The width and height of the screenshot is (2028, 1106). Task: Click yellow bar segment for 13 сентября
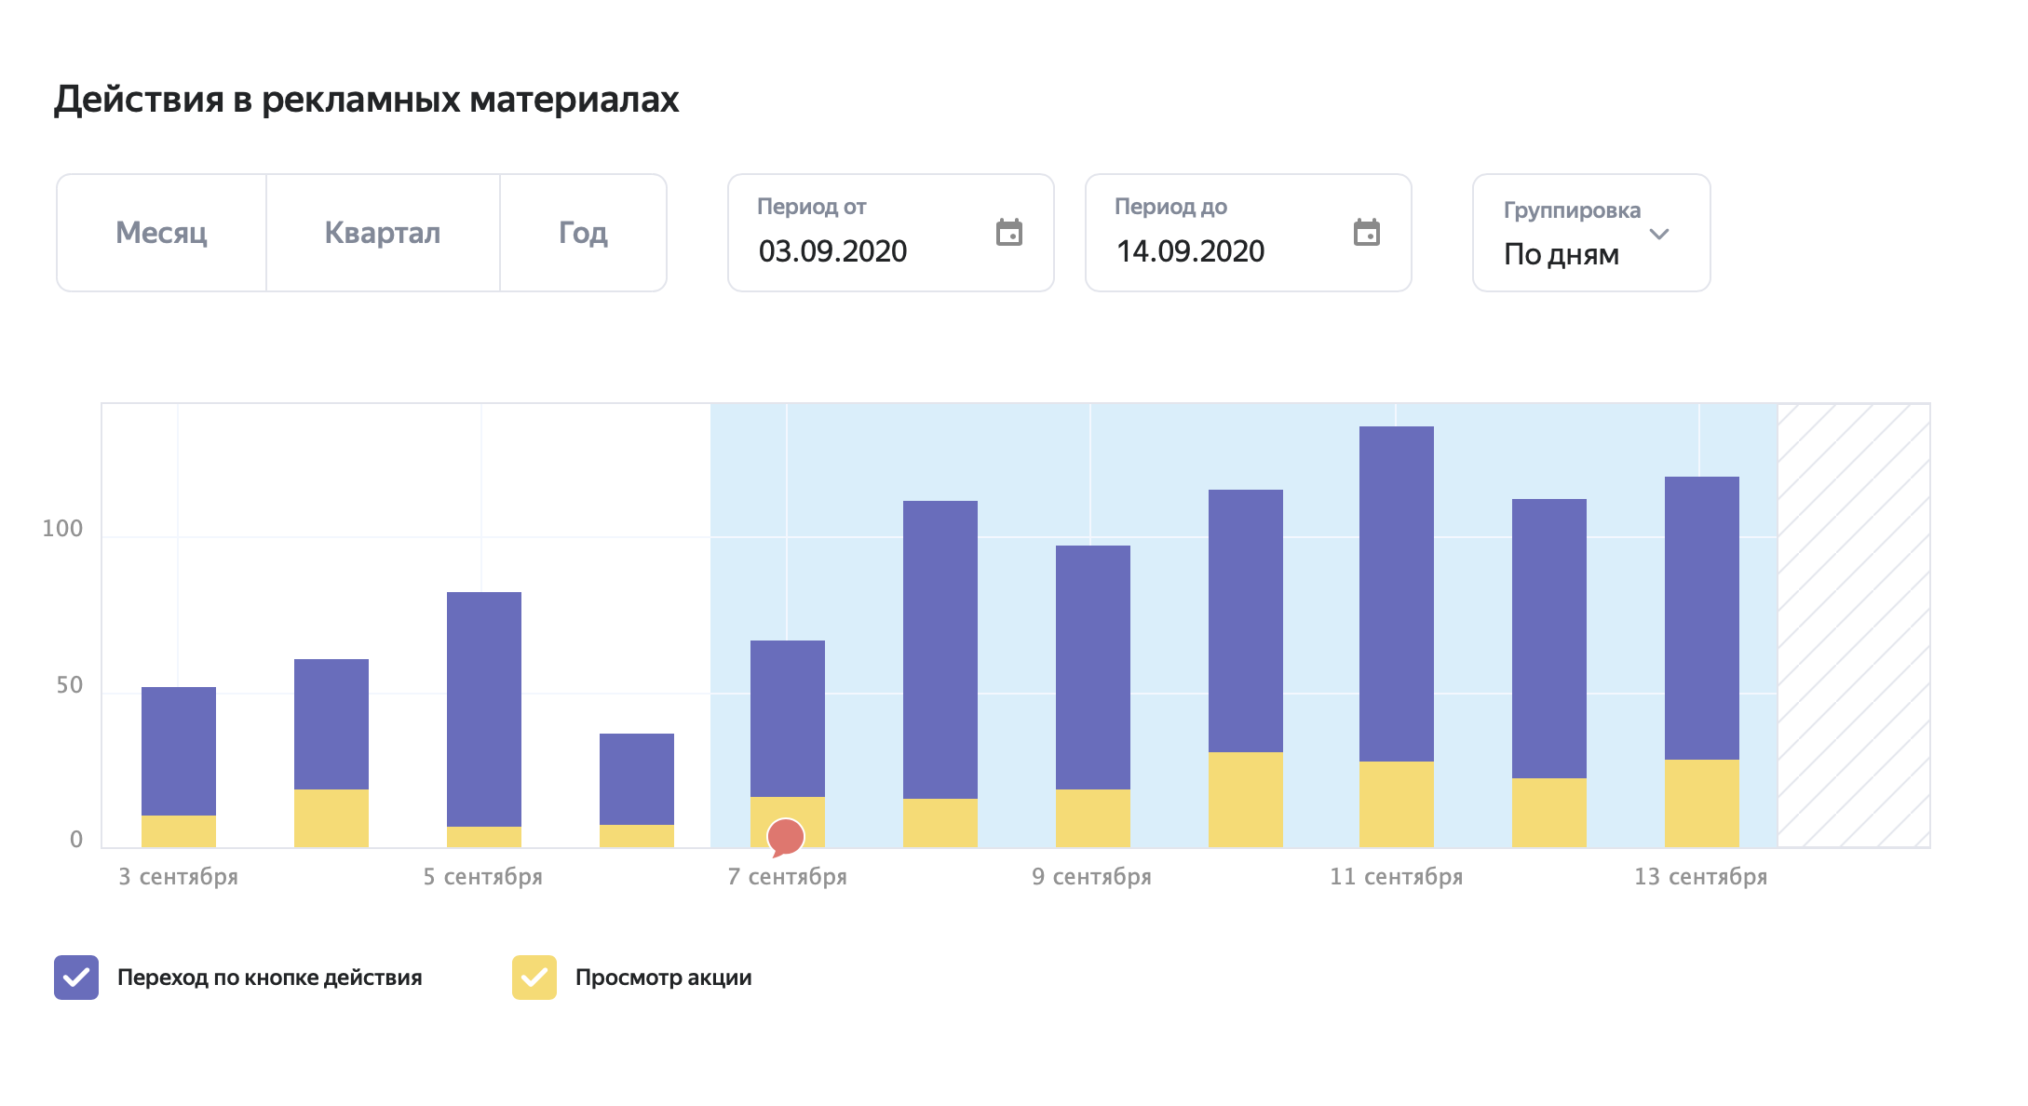[1701, 803]
